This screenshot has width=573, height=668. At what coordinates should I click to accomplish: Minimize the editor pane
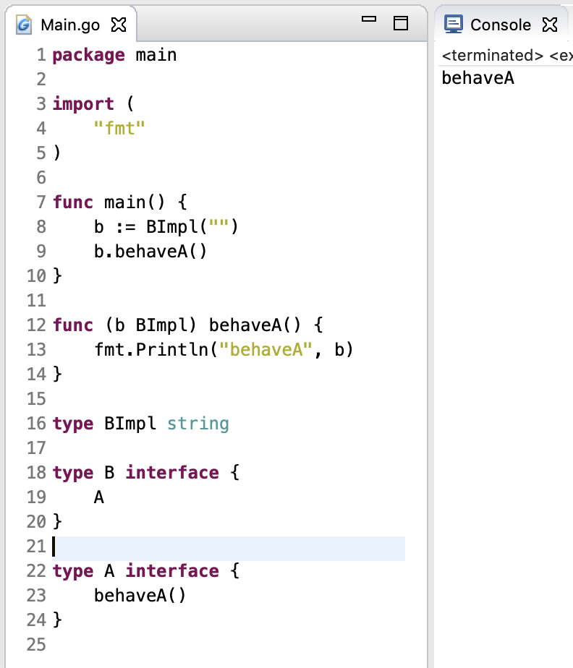pos(369,21)
